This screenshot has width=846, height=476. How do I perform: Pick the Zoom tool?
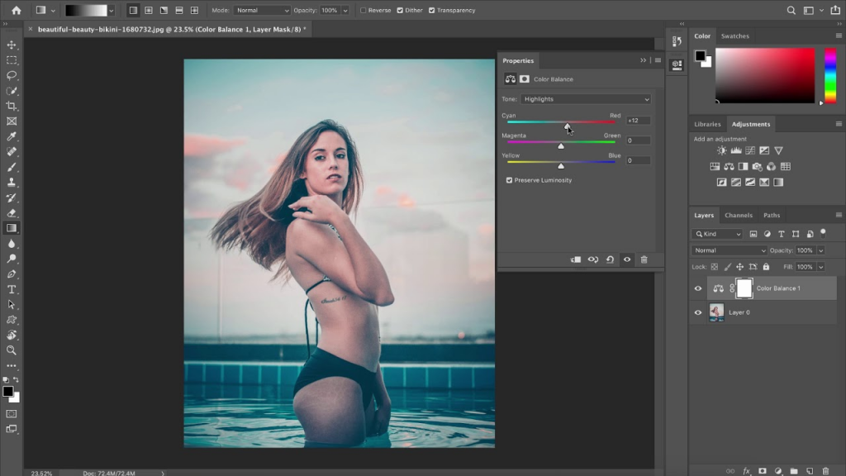pos(12,350)
